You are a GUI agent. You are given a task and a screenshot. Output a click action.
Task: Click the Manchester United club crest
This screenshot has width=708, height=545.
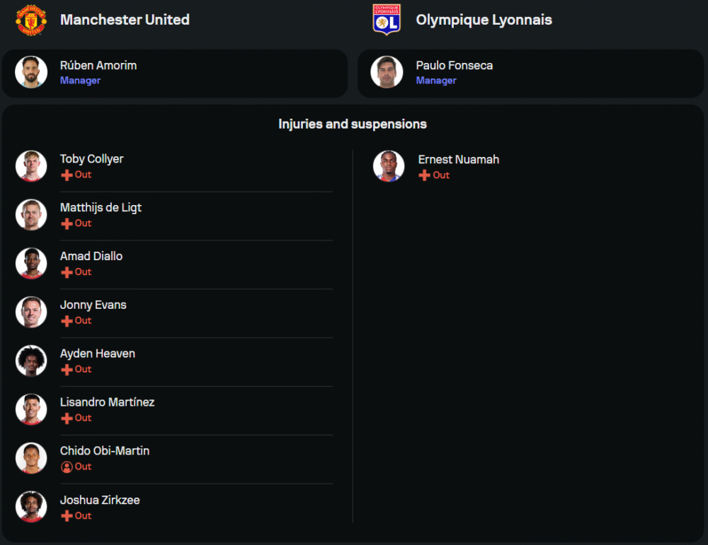pos(31,20)
